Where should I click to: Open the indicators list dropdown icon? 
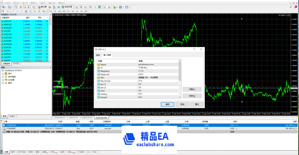point(114,7)
